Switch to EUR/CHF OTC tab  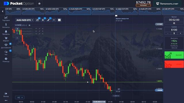103,11
